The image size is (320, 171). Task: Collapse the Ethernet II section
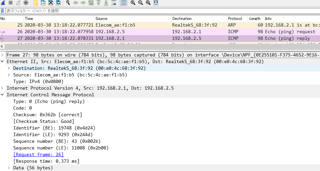[x=3, y=61]
